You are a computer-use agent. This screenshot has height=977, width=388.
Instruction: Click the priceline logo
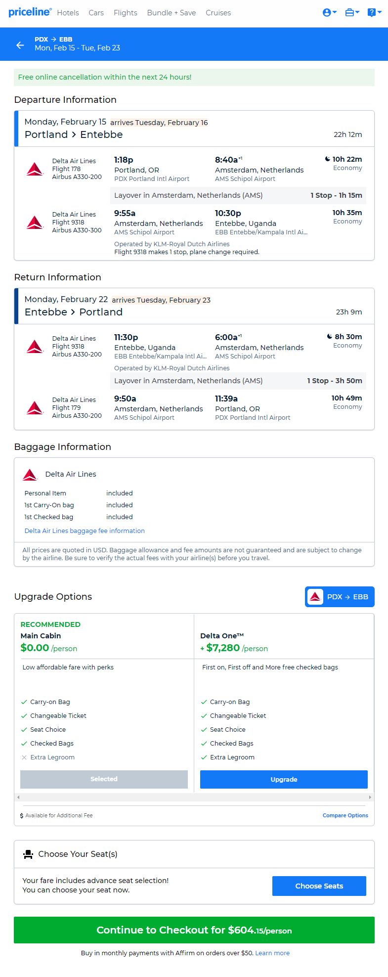[x=30, y=12]
